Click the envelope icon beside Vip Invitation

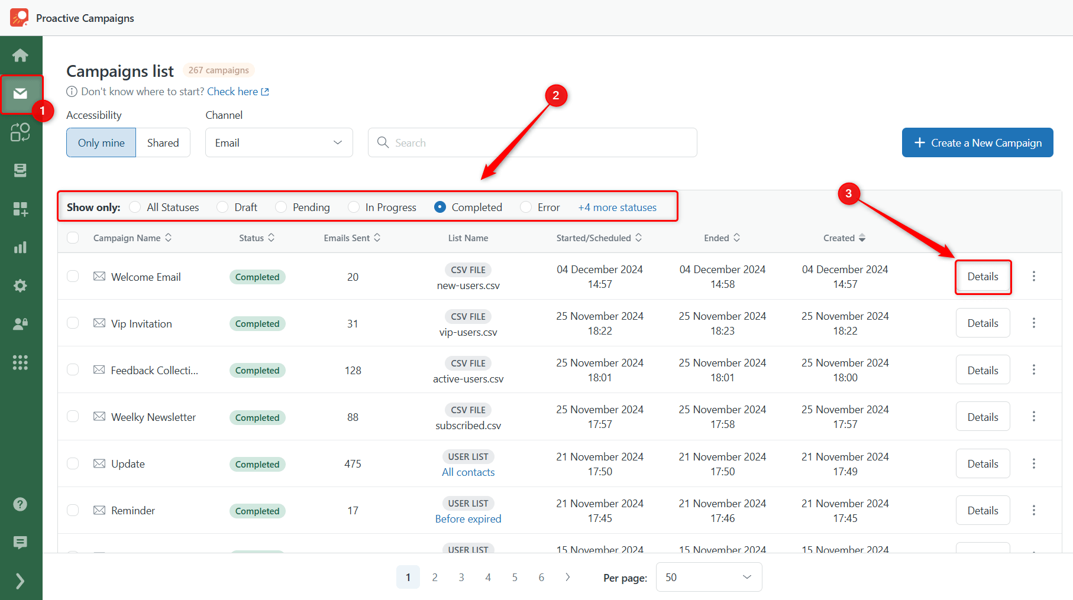99,323
